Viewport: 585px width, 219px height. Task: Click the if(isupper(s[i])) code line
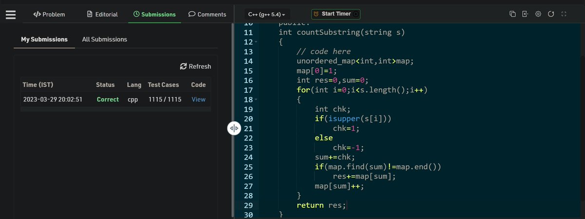pos(353,119)
